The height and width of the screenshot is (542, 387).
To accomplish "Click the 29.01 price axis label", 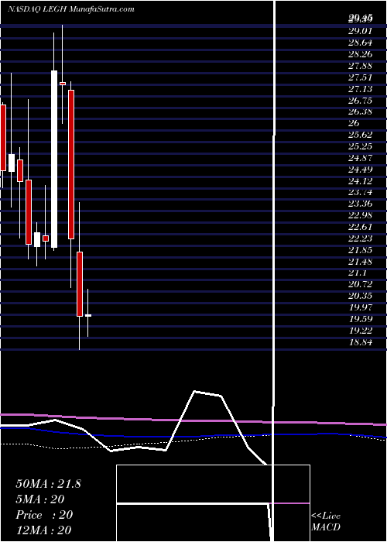I will point(360,31).
